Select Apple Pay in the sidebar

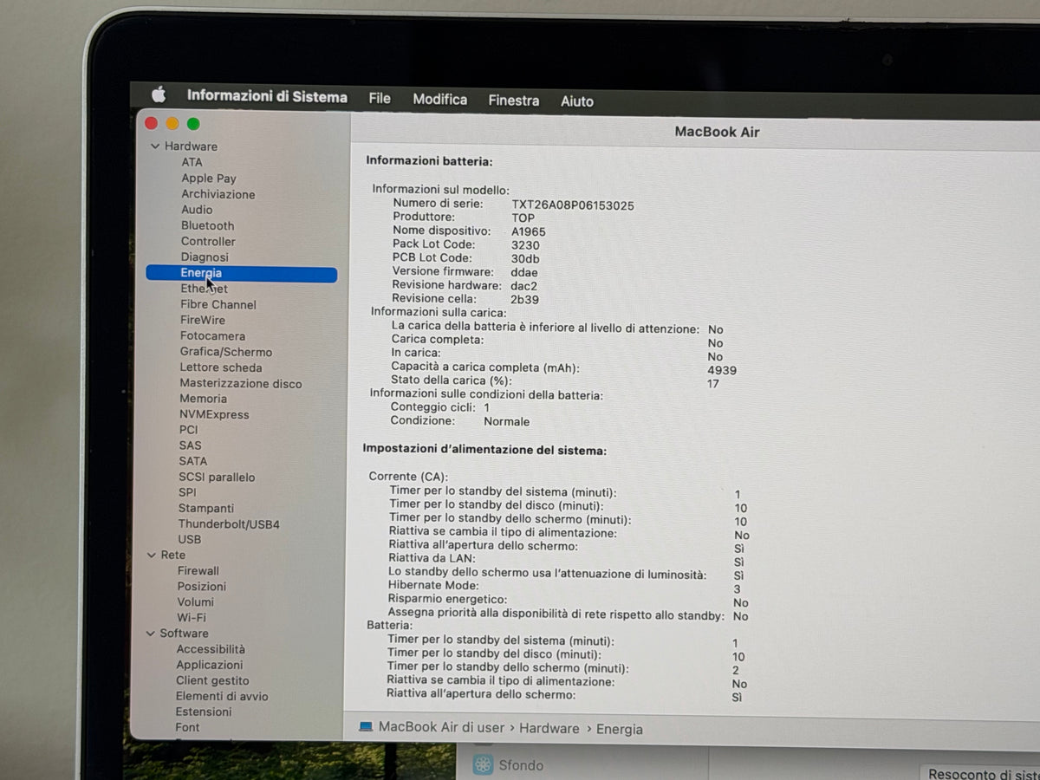point(209,178)
